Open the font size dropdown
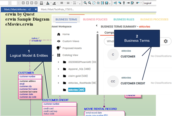Image resolution: width=172 pixels, height=116 pixels. [x=18, y=3]
